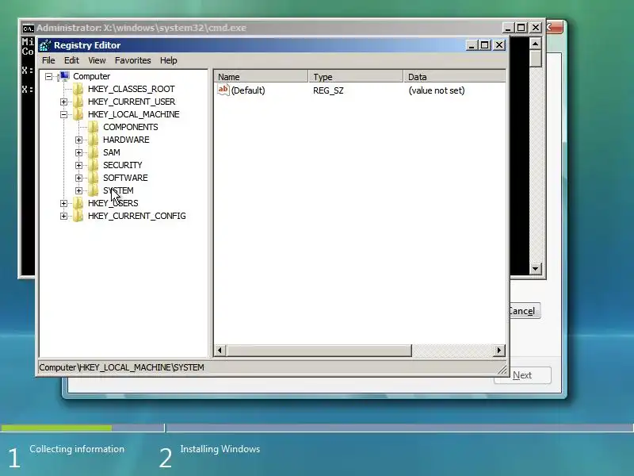Image resolution: width=634 pixels, height=476 pixels.
Task: Minimize the Registry Editor window
Action: (472, 45)
